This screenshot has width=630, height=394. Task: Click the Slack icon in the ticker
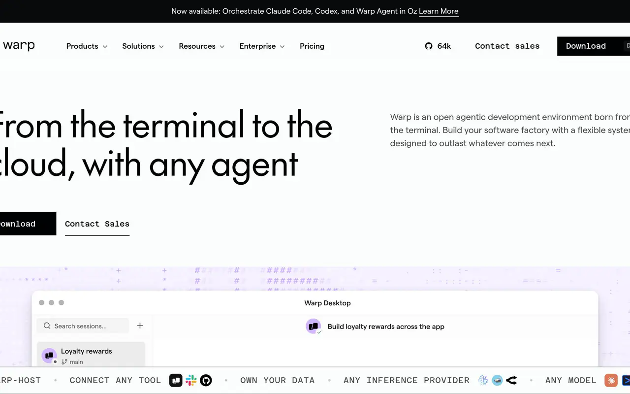(191, 380)
